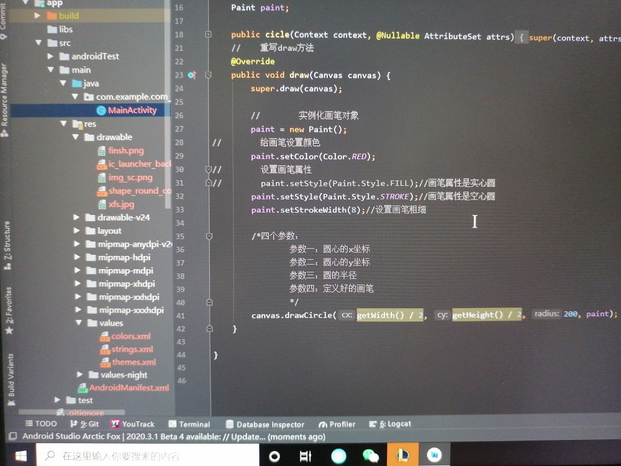Open the Windows Start menu
621x466 pixels.
click(19, 455)
